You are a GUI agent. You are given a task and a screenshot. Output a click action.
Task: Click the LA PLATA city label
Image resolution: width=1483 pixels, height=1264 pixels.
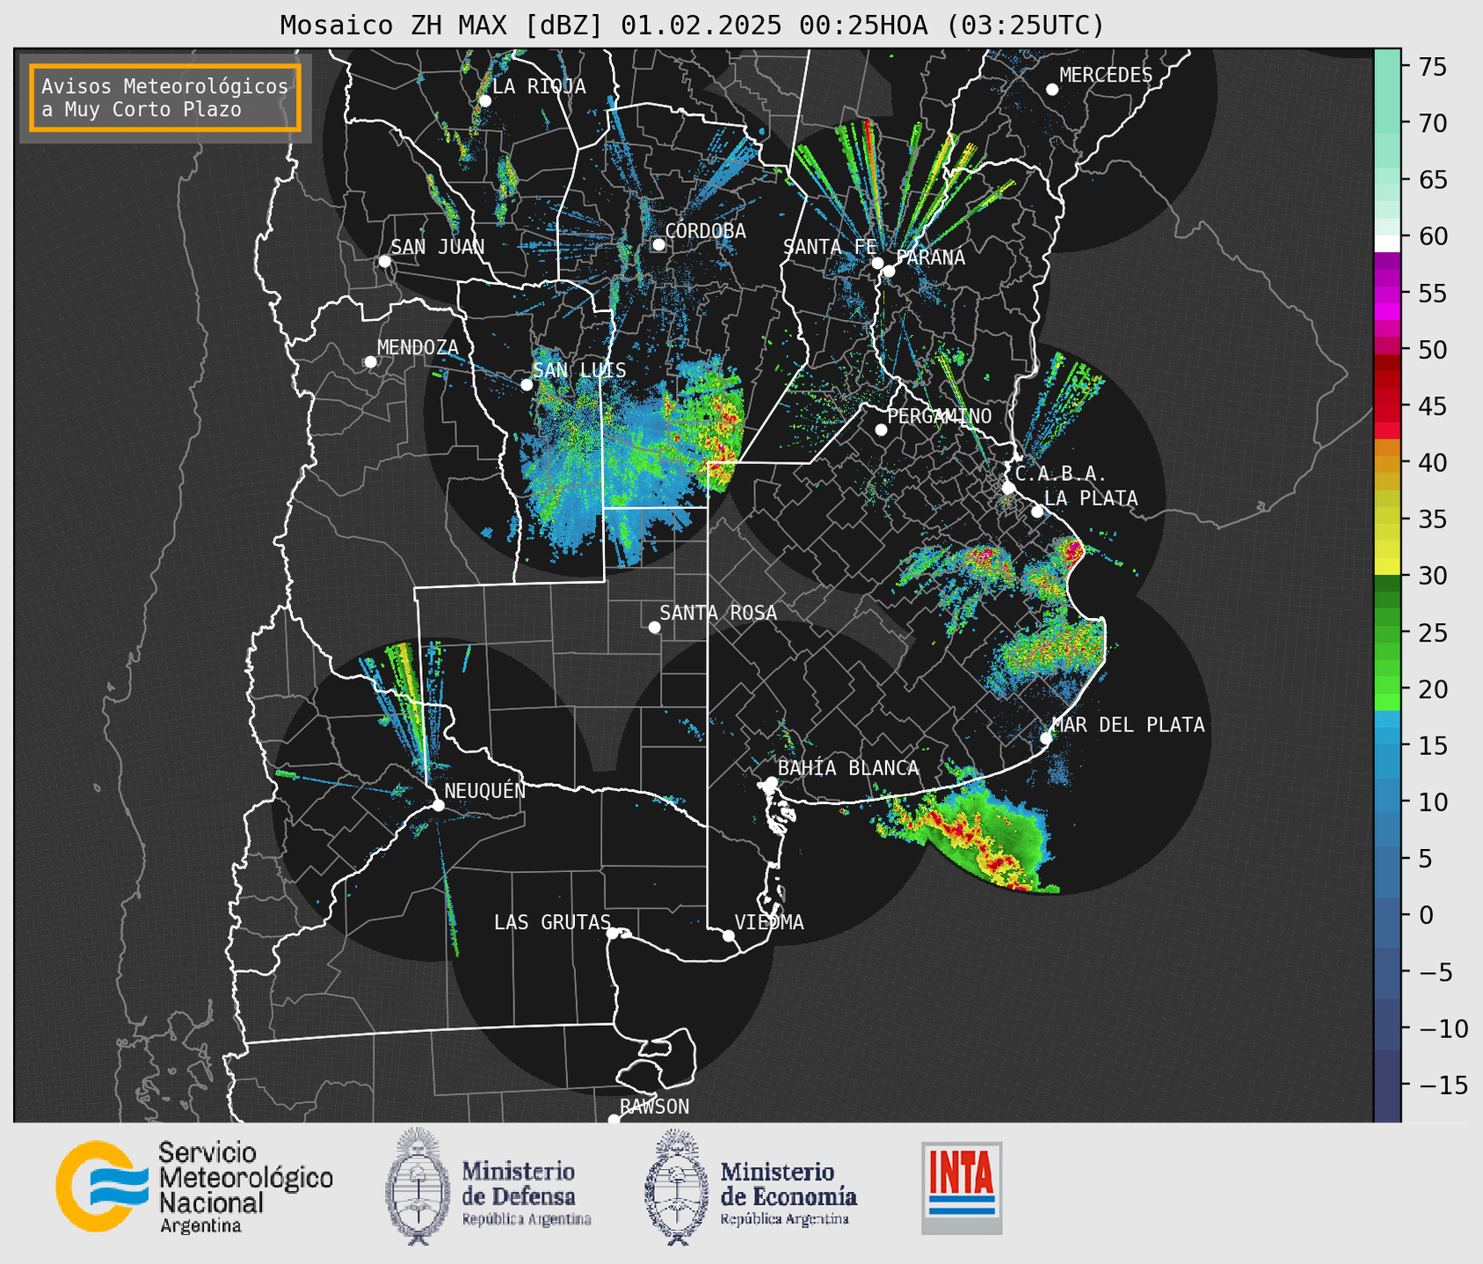click(x=1091, y=498)
